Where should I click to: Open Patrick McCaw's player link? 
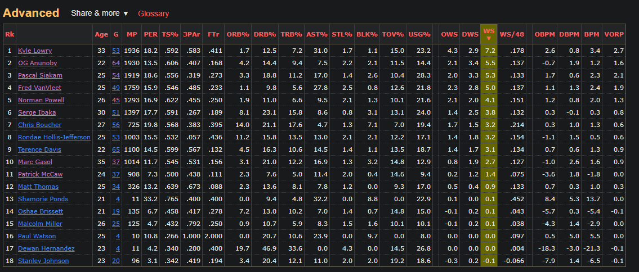pyautogui.click(x=40, y=174)
